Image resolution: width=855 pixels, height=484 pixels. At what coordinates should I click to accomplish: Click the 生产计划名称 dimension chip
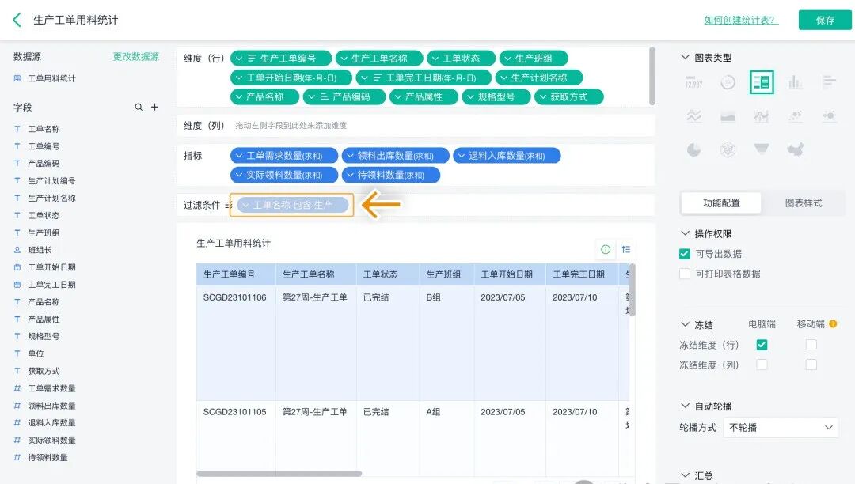pos(539,78)
